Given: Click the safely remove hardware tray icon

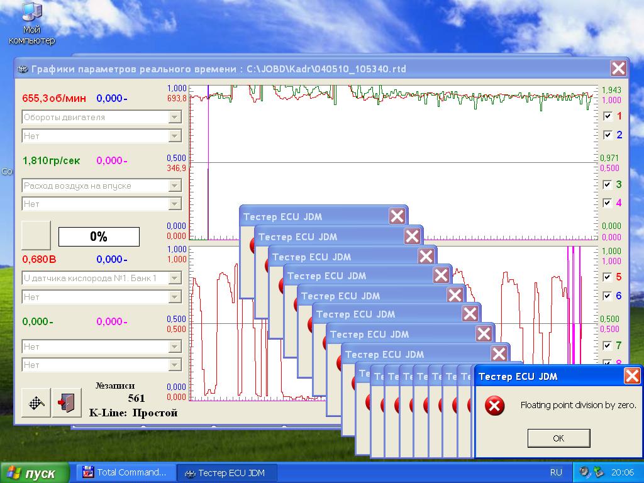Looking at the screenshot, I should pyautogui.click(x=598, y=472).
